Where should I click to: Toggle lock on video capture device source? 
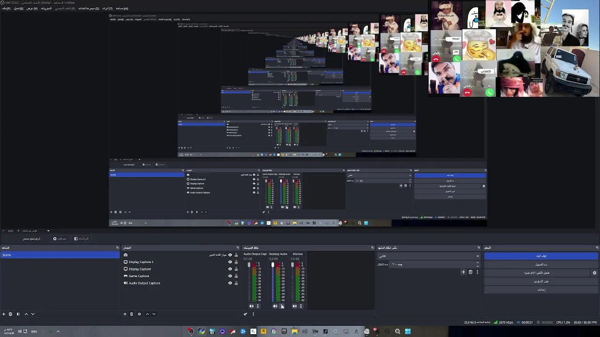pos(236,255)
